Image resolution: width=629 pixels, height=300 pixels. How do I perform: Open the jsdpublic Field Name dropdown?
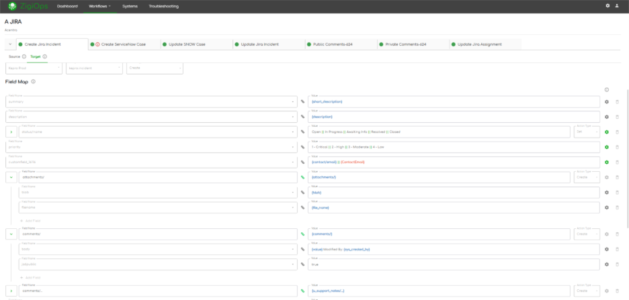158,264
